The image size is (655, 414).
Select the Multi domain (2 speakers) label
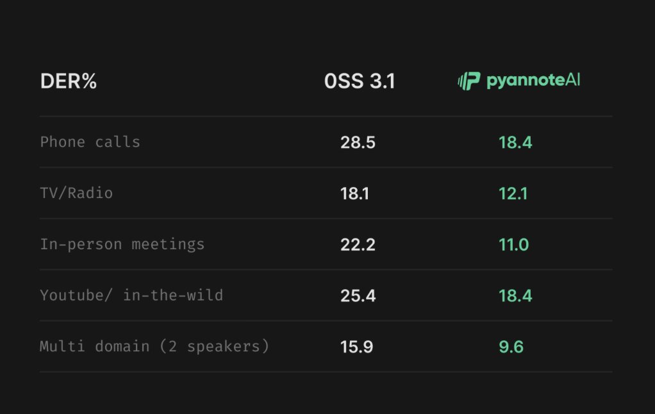point(154,346)
